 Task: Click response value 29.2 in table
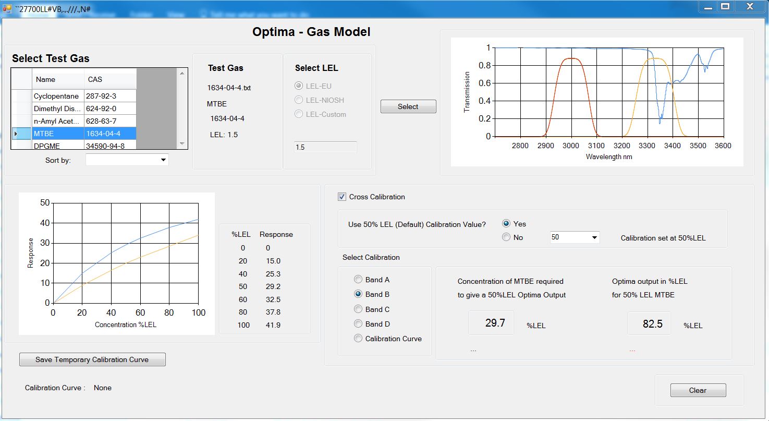[x=273, y=286]
